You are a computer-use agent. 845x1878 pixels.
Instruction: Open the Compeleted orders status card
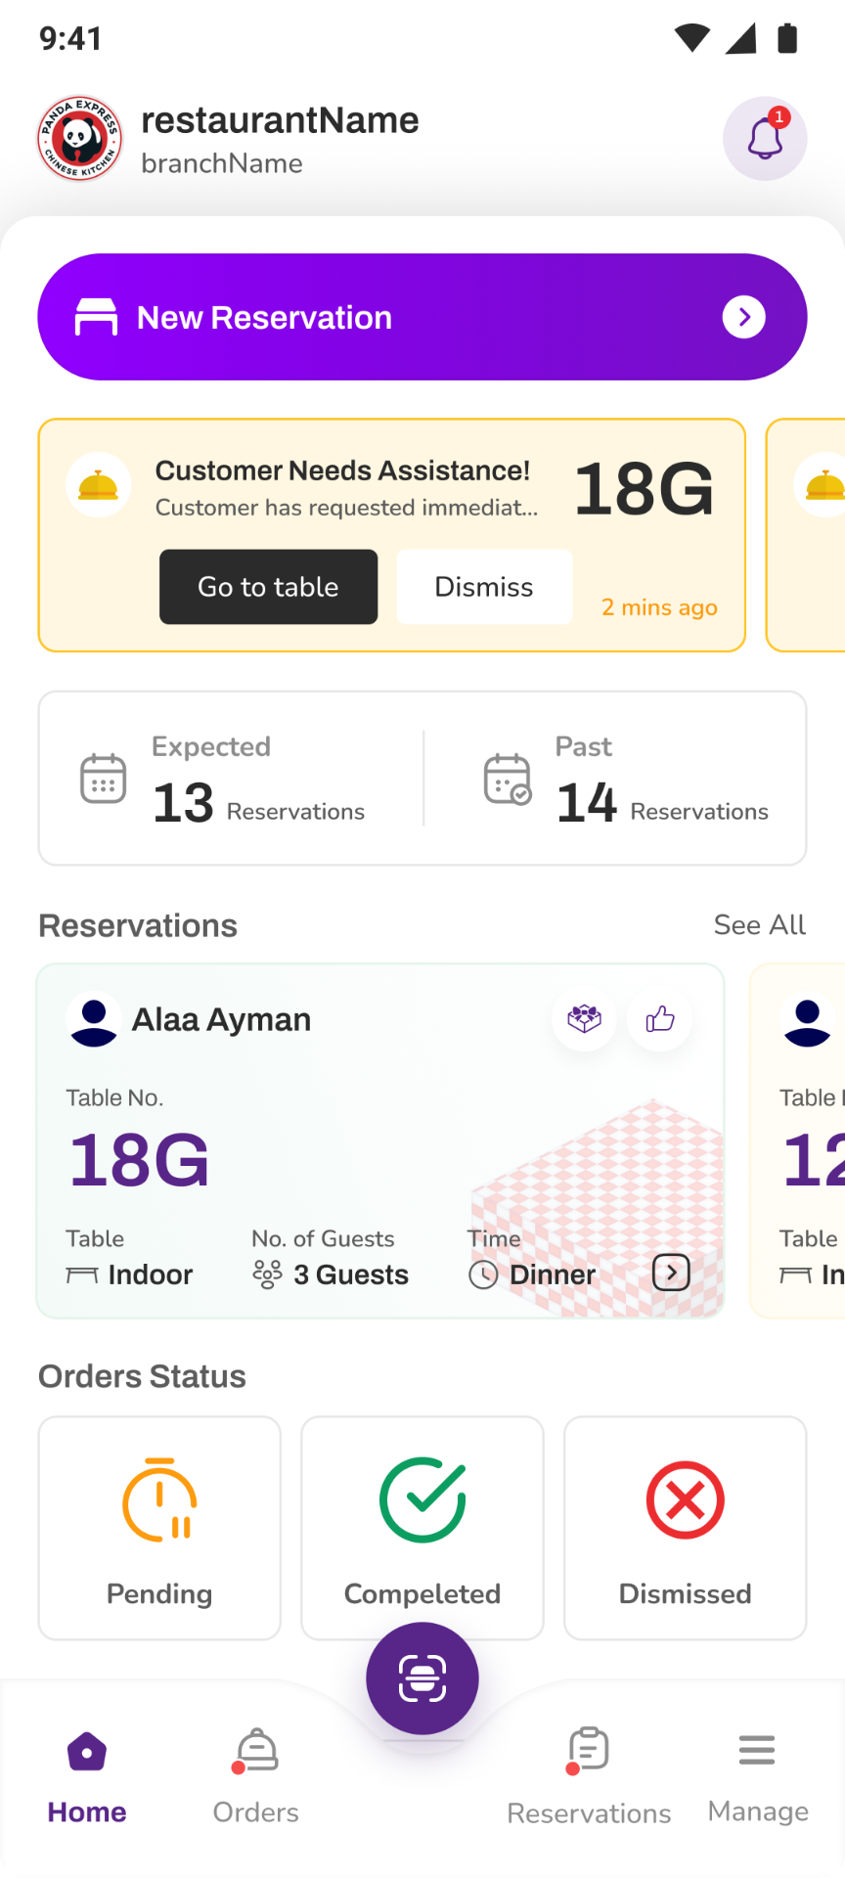(422, 1528)
